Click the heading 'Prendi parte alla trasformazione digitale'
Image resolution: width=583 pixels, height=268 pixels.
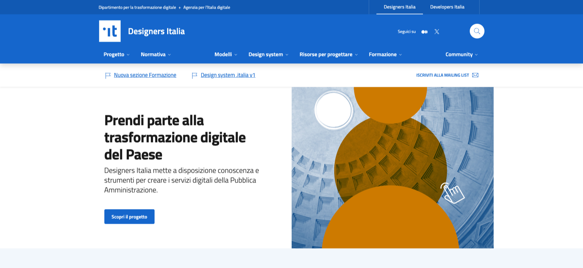(x=175, y=138)
